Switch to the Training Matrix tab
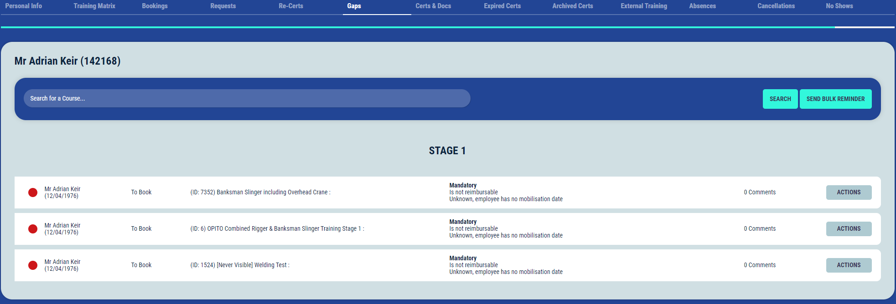The width and height of the screenshot is (896, 304). click(x=94, y=6)
